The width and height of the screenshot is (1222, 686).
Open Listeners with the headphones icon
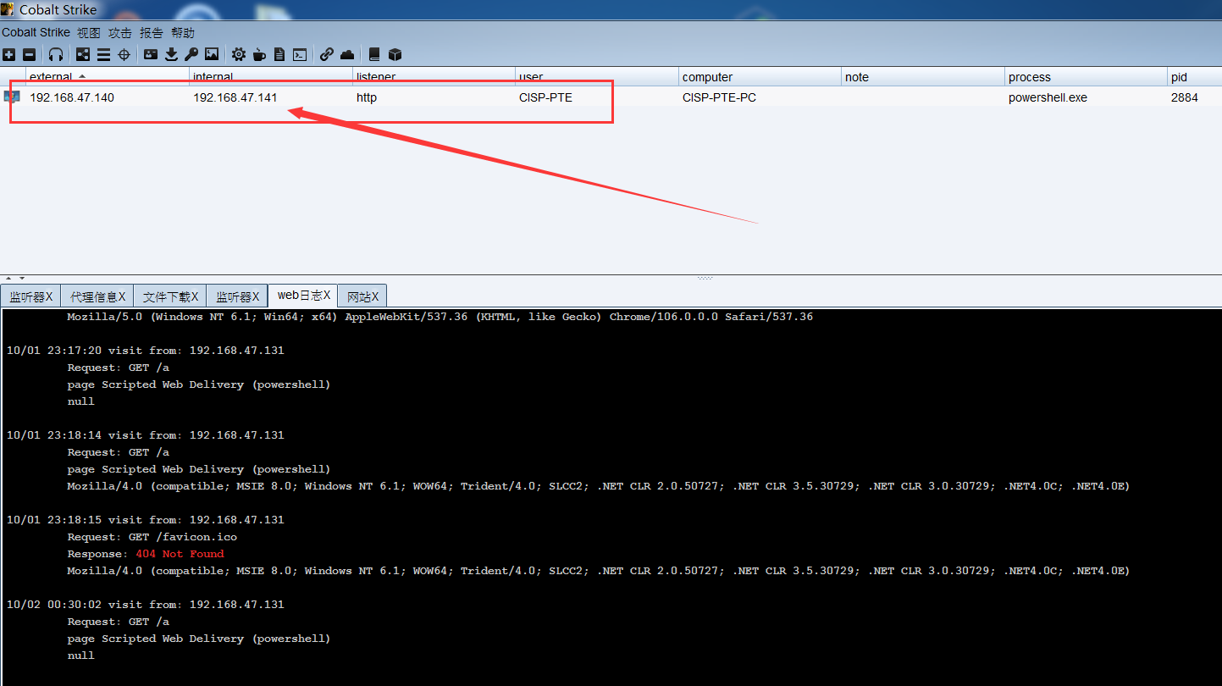pyautogui.click(x=56, y=54)
